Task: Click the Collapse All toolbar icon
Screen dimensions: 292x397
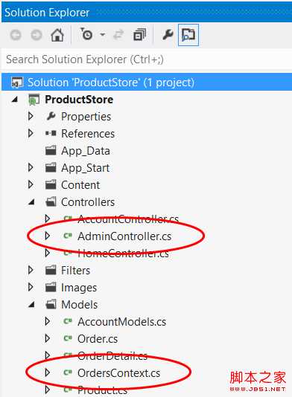Action: pyautogui.click(x=140, y=35)
